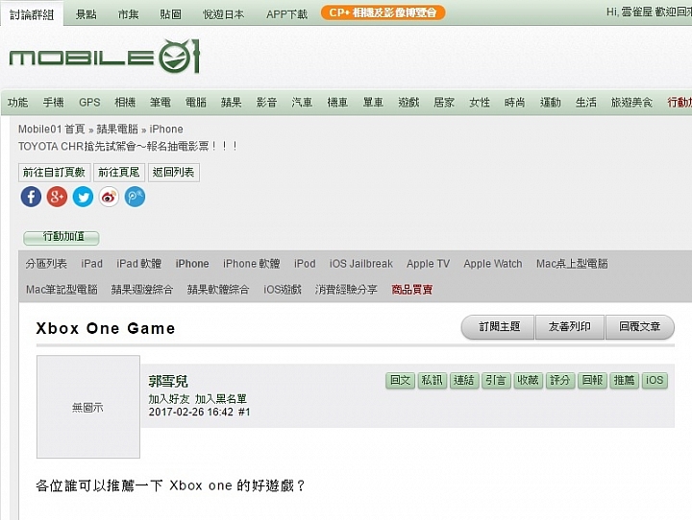Share thread on Facebook icon
The width and height of the screenshot is (692, 520).
31,197
